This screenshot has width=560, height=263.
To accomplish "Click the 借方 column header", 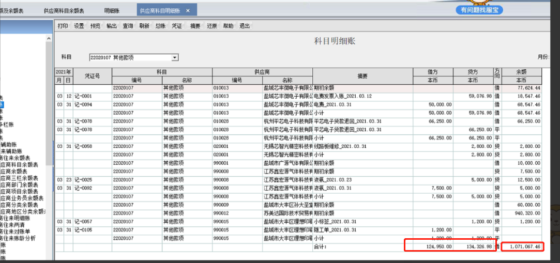I will pos(433,72).
